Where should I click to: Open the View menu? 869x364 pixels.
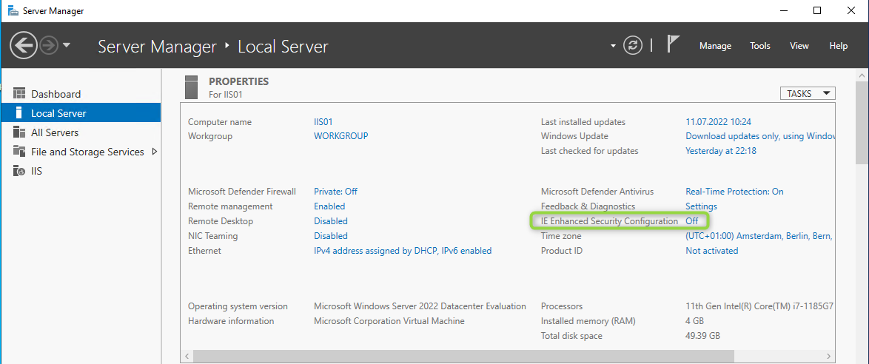click(x=799, y=46)
